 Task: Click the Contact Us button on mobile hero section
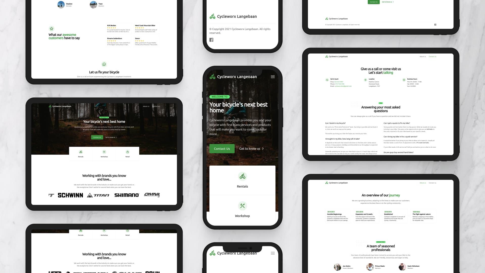click(x=222, y=148)
